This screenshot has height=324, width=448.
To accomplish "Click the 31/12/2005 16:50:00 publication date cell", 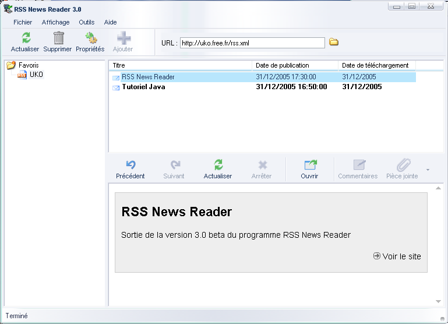I will click(x=291, y=87).
